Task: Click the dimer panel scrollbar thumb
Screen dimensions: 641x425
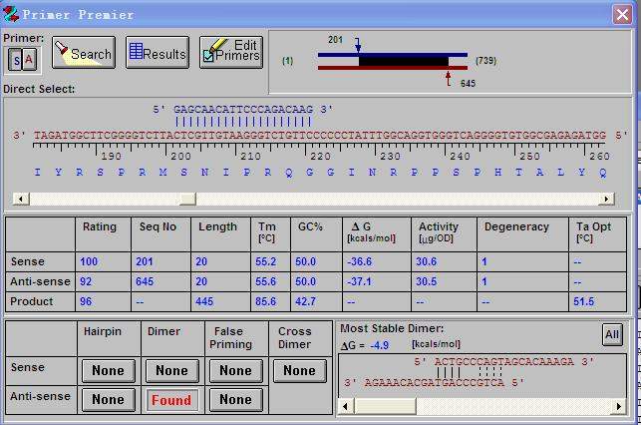Action: 385,407
